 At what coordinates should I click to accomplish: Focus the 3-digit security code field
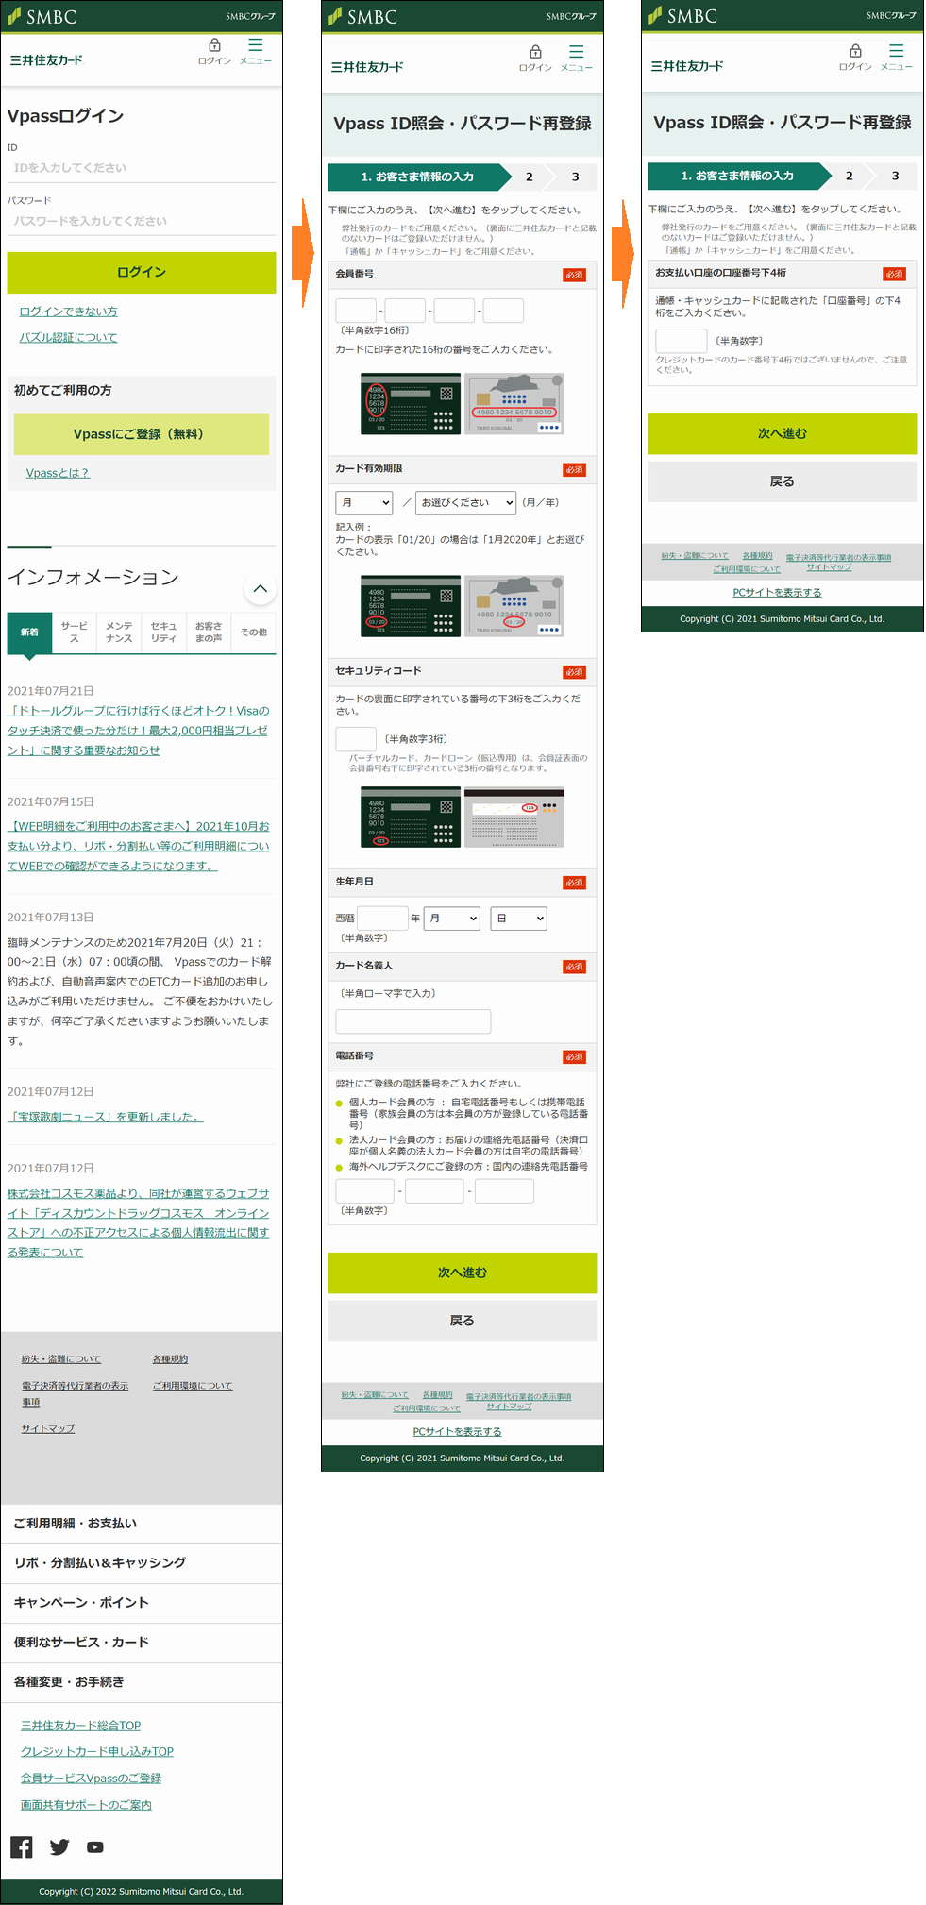tap(356, 739)
